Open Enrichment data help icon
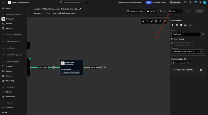Screen dimensions: 208x115 tap(185, 59)
